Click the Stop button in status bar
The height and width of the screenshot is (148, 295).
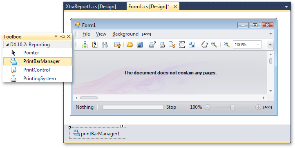tap(171, 107)
